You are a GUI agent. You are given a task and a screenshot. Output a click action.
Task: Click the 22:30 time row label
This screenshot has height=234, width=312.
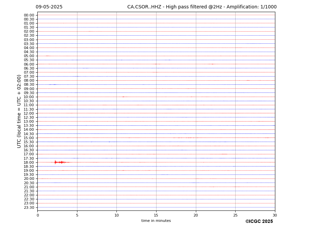29,199
